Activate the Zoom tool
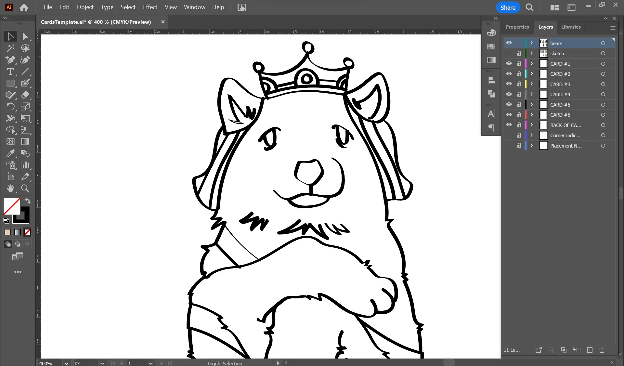The image size is (624, 366). click(25, 189)
